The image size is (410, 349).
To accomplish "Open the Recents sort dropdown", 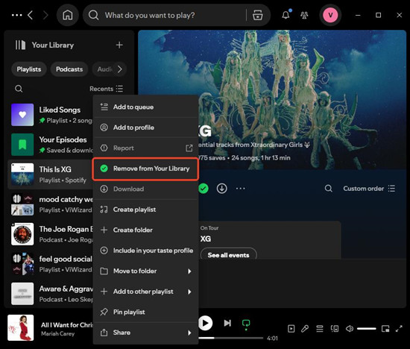I will (x=107, y=89).
